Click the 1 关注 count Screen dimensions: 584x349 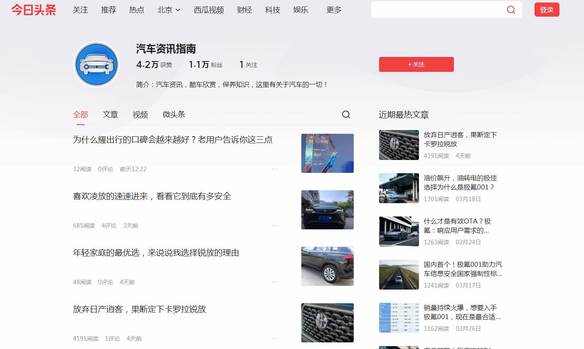[x=248, y=64]
